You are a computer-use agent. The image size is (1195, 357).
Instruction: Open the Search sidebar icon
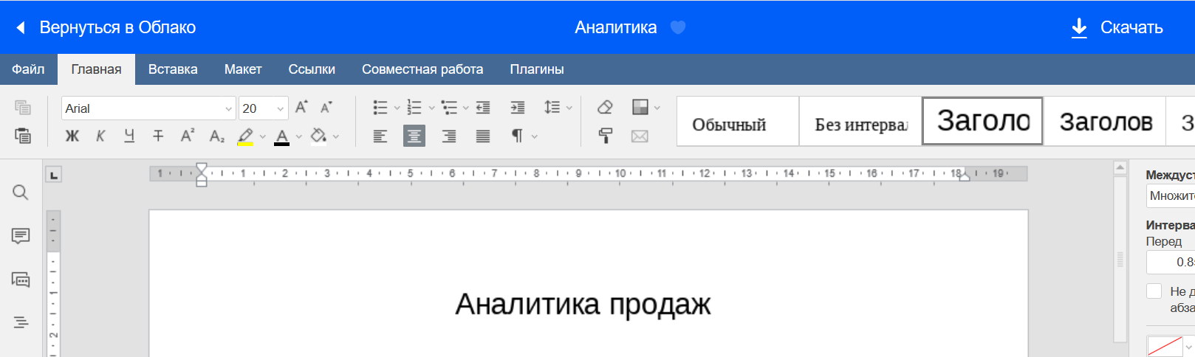click(21, 193)
